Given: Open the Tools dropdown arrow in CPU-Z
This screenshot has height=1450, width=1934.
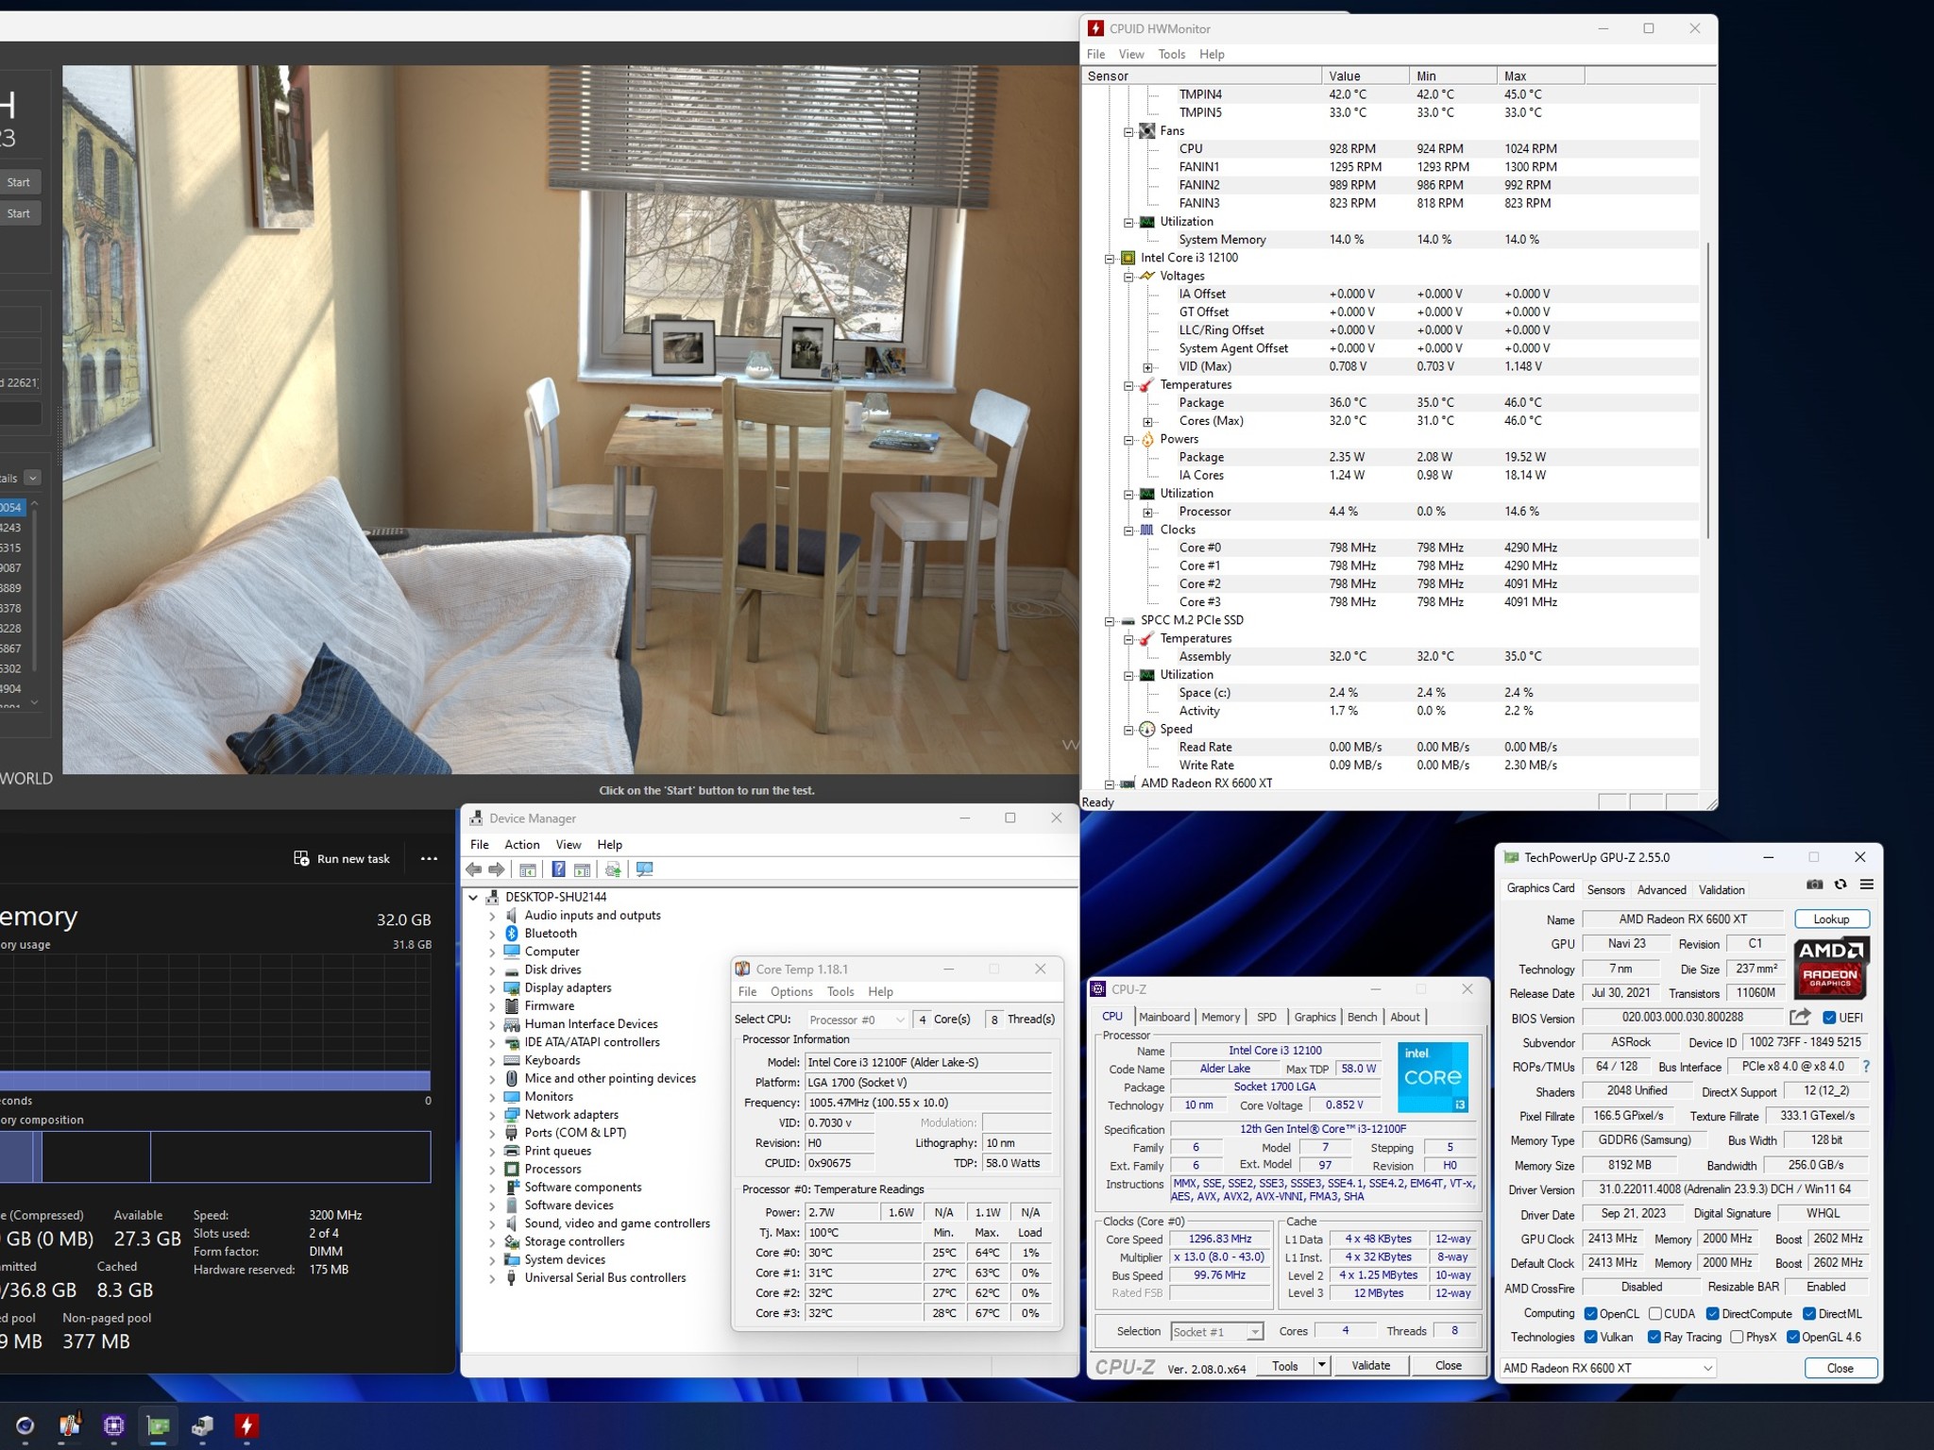Looking at the screenshot, I should click(x=1322, y=1365).
